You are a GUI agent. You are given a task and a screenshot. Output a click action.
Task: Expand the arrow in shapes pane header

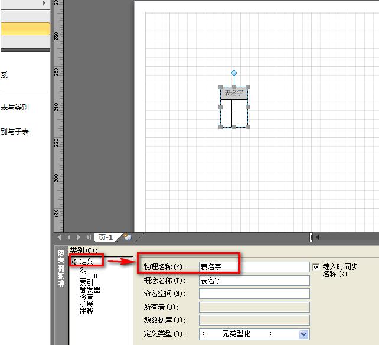pyautogui.click(x=44, y=3)
